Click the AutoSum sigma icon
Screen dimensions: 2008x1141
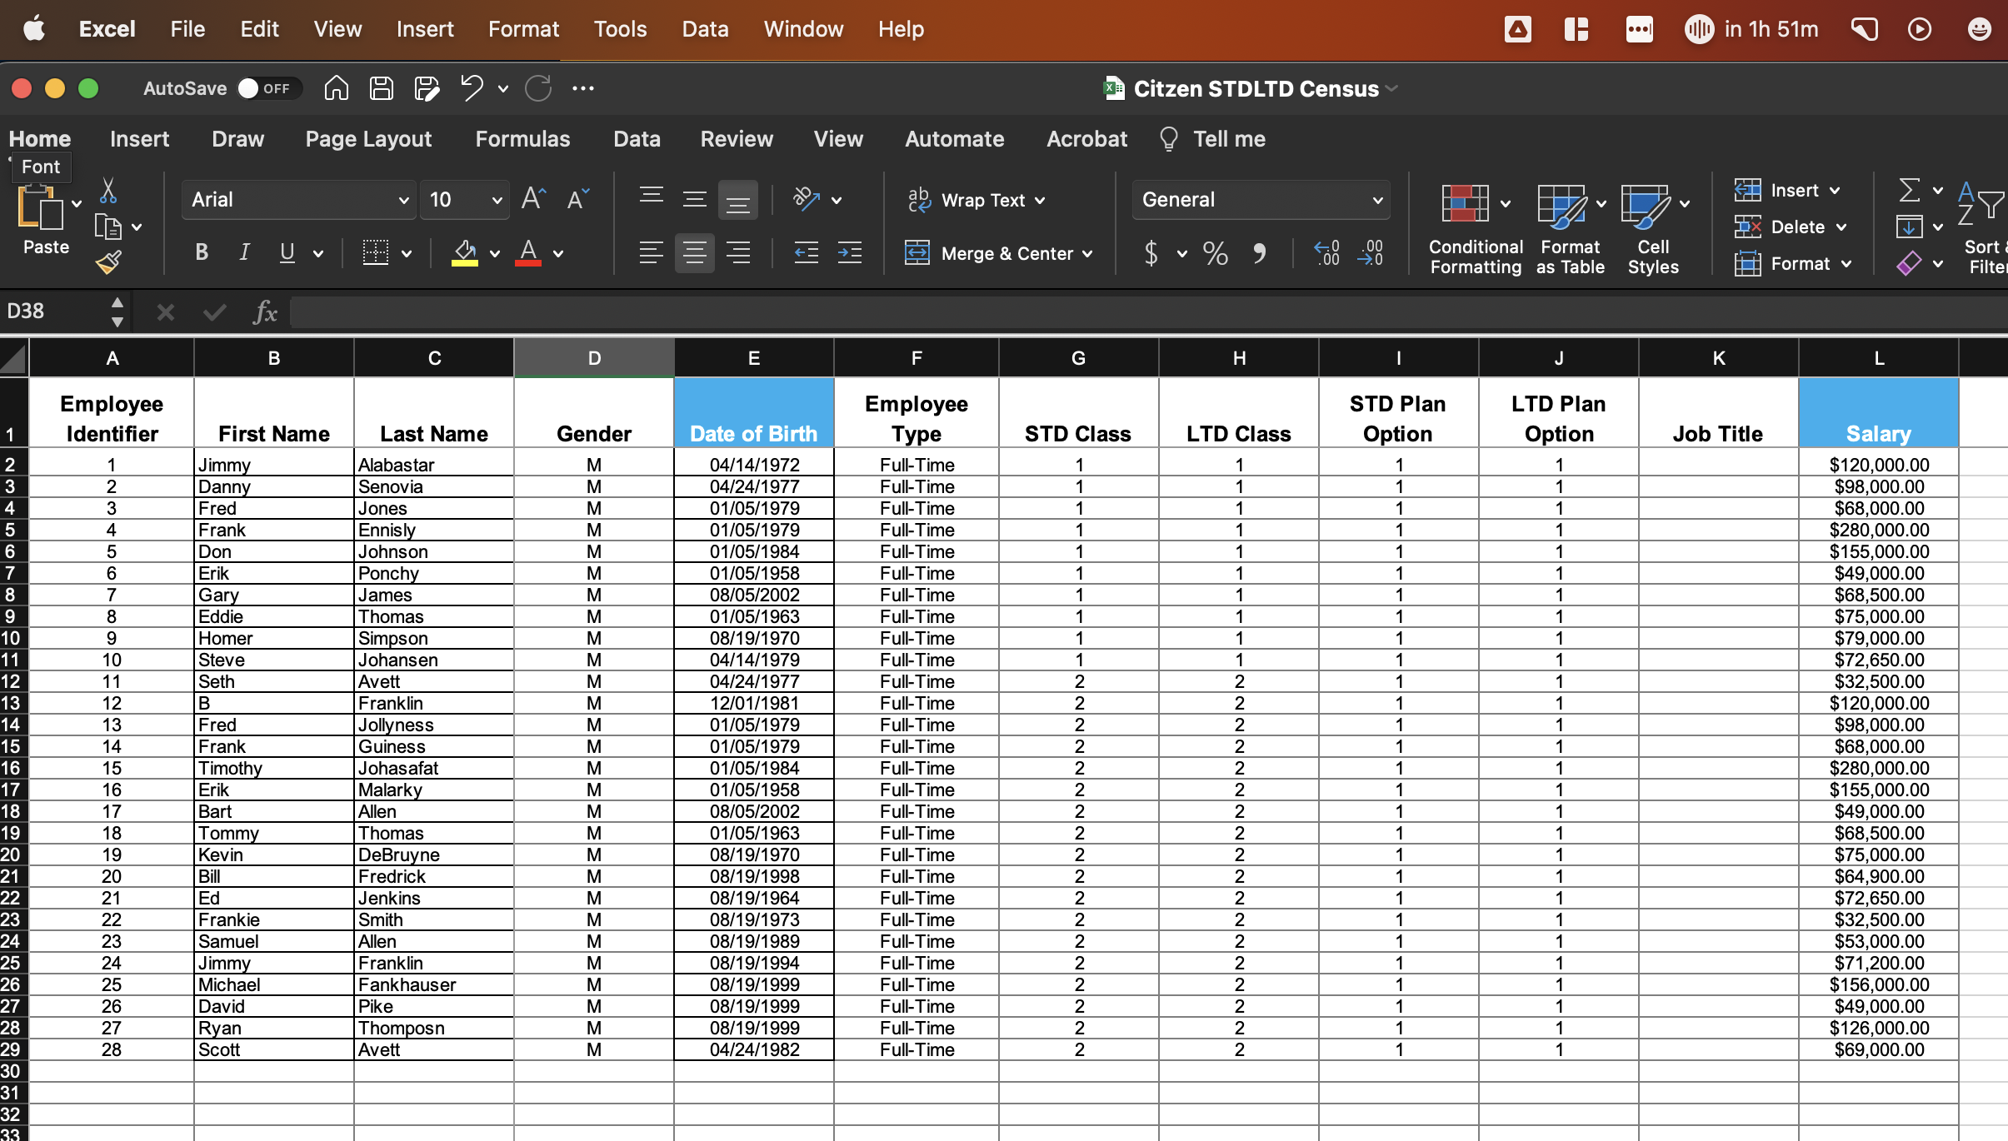(1910, 191)
